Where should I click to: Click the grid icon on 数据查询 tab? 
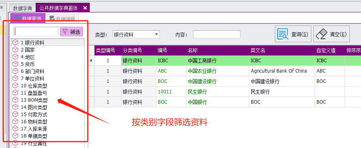18,18
